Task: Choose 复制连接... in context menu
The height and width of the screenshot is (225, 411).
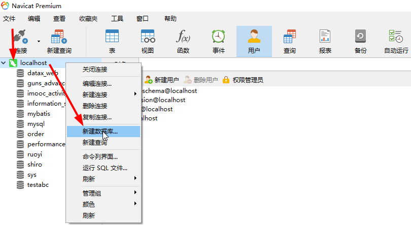Action: (104, 117)
